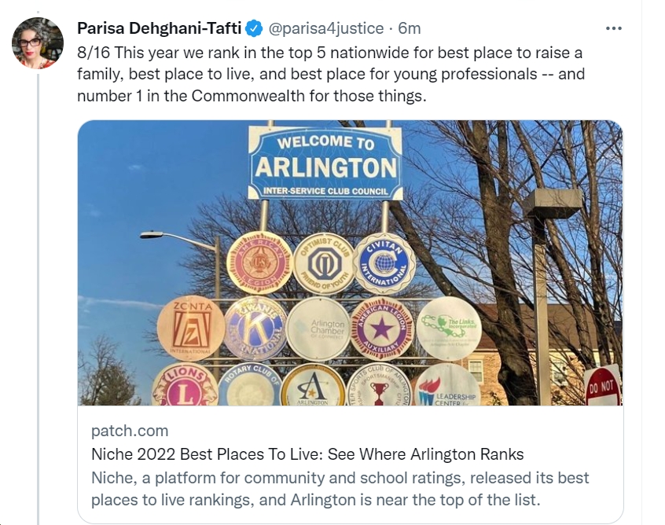The image size is (665, 525).
Task: Click the American Legion emblem in photo
Action: coord(259,263)
